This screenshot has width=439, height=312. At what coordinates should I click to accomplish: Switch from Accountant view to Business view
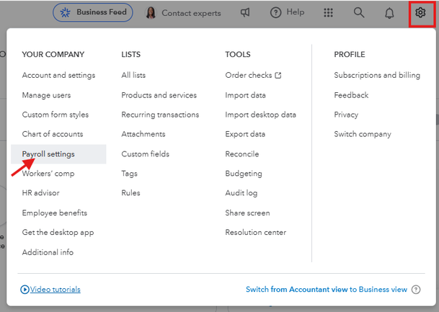tap(326, 290)
